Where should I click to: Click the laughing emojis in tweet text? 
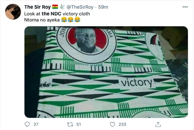tap(71, 20)
